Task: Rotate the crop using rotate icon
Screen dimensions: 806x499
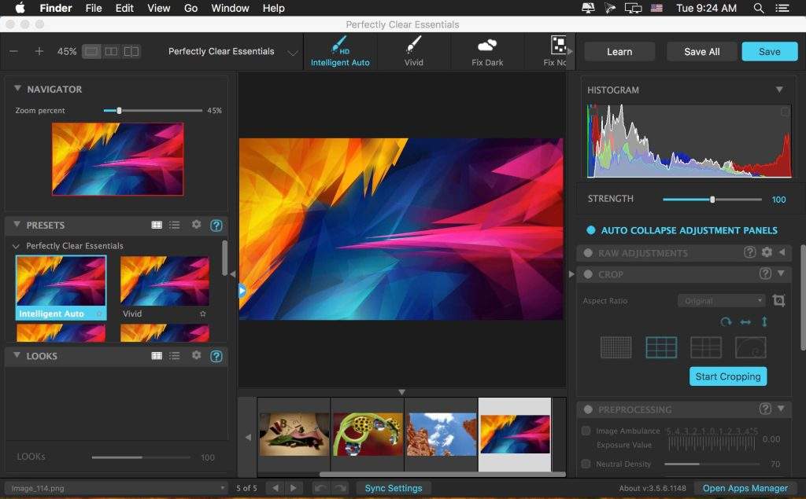Action: point(726,322)
